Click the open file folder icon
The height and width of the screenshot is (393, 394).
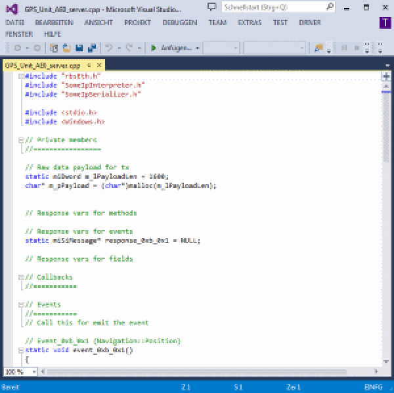tap(66, 48)
